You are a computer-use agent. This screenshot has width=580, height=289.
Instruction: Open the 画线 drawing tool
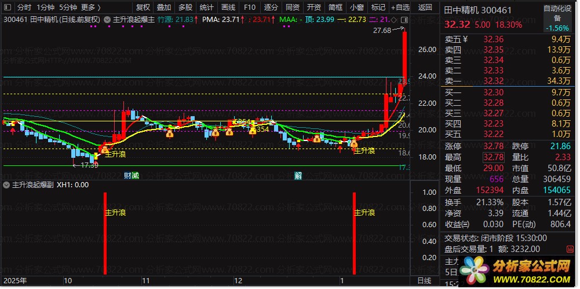pyautogui.click(x=228, y=7)
